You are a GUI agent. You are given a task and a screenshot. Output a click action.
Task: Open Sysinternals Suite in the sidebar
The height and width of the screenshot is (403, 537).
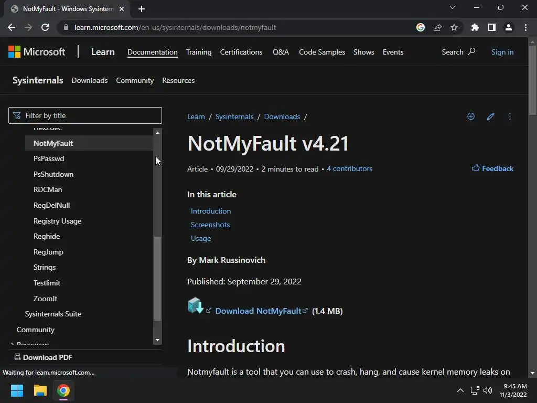click(x=53, y=314)
